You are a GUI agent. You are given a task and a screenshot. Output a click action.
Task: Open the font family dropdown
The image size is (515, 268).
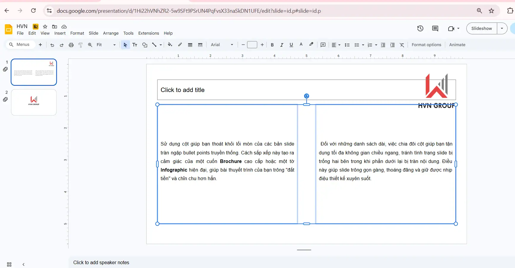222,45
